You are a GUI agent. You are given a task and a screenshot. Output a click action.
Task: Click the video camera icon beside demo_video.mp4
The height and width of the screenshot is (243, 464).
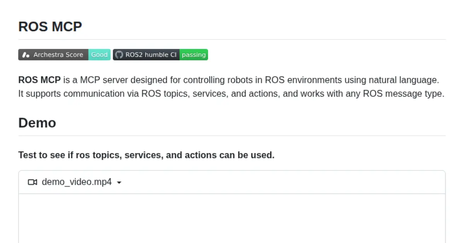pyautogui.click(x=32, y=182)
